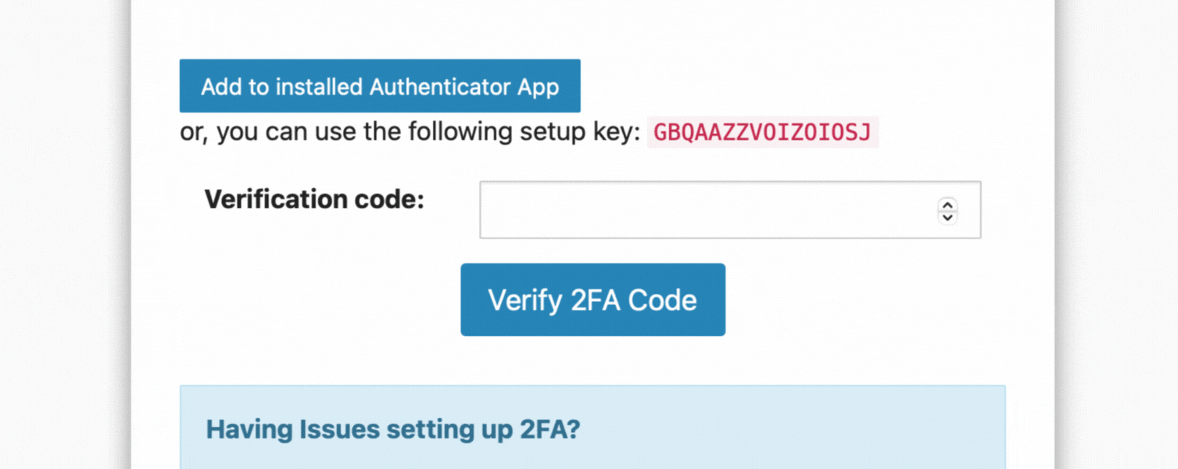This screenshot has width=1178, height=469.
Task: Decrease verification code with the down arrow
Action: coord(947,217)
